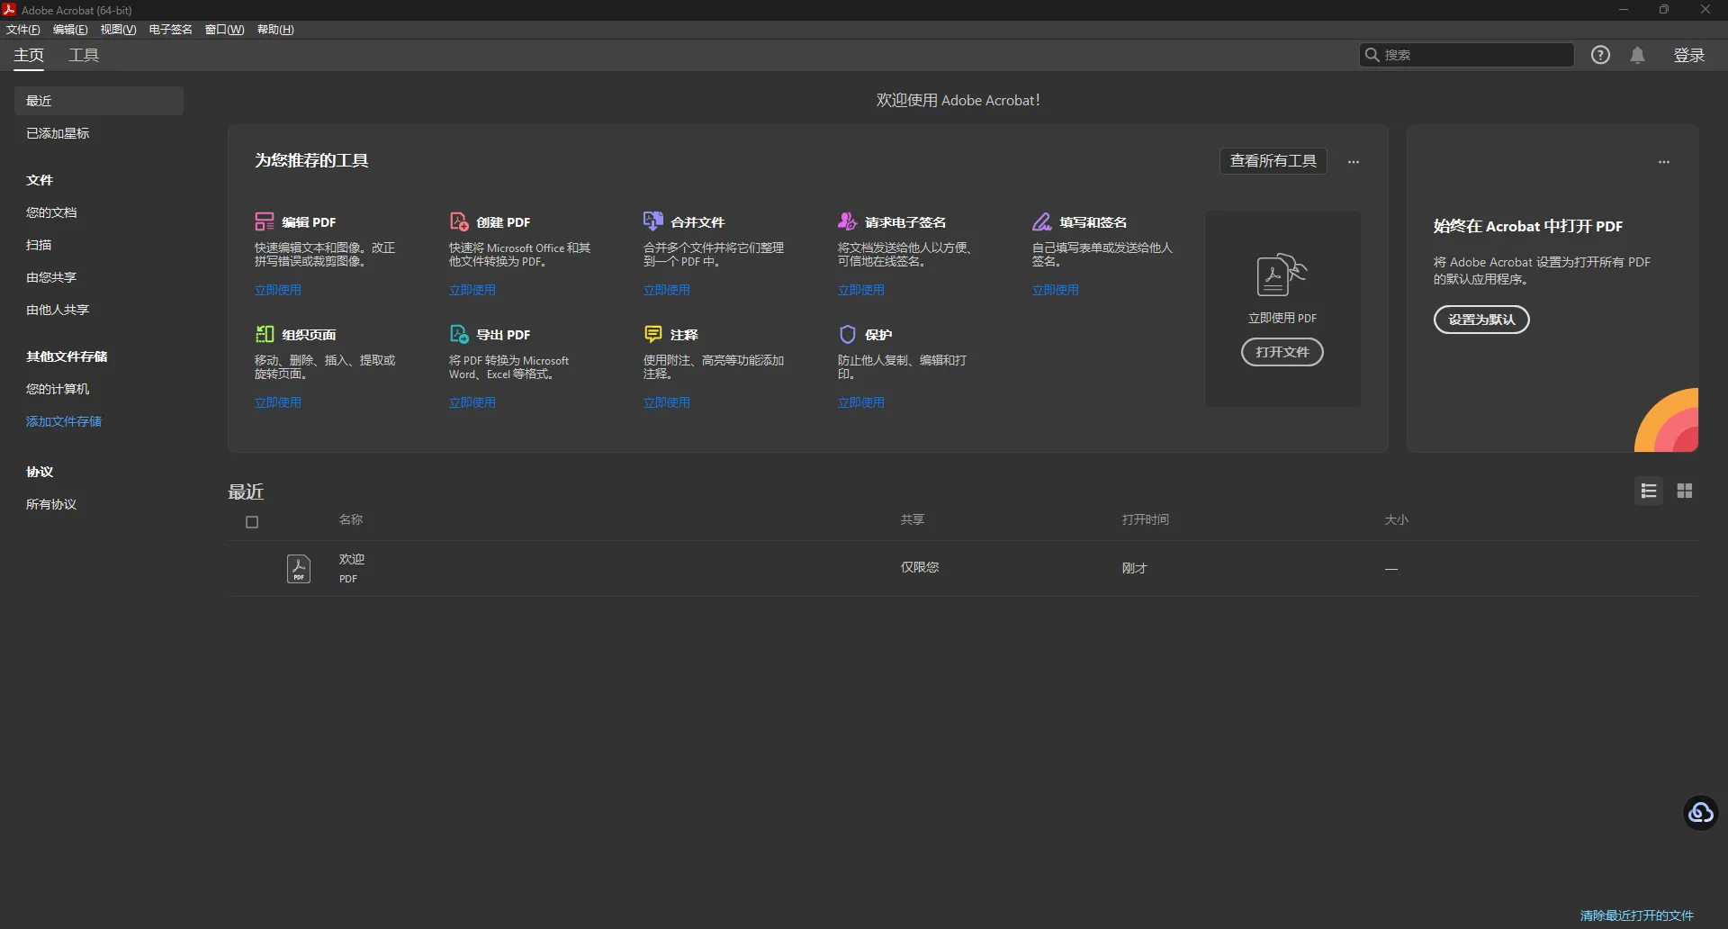Click 登录 to sign in
Image resolution: width=1728 pixels, height=929 pixels.
(1688, 55)
